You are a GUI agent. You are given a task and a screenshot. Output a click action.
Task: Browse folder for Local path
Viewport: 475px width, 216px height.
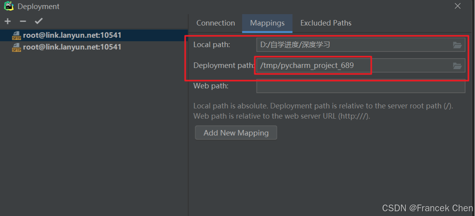coord(457,45)
